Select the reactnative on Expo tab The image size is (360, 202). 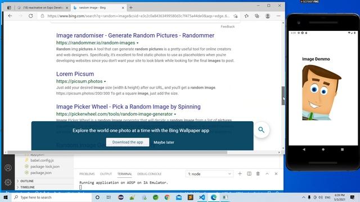pos(43,7)
